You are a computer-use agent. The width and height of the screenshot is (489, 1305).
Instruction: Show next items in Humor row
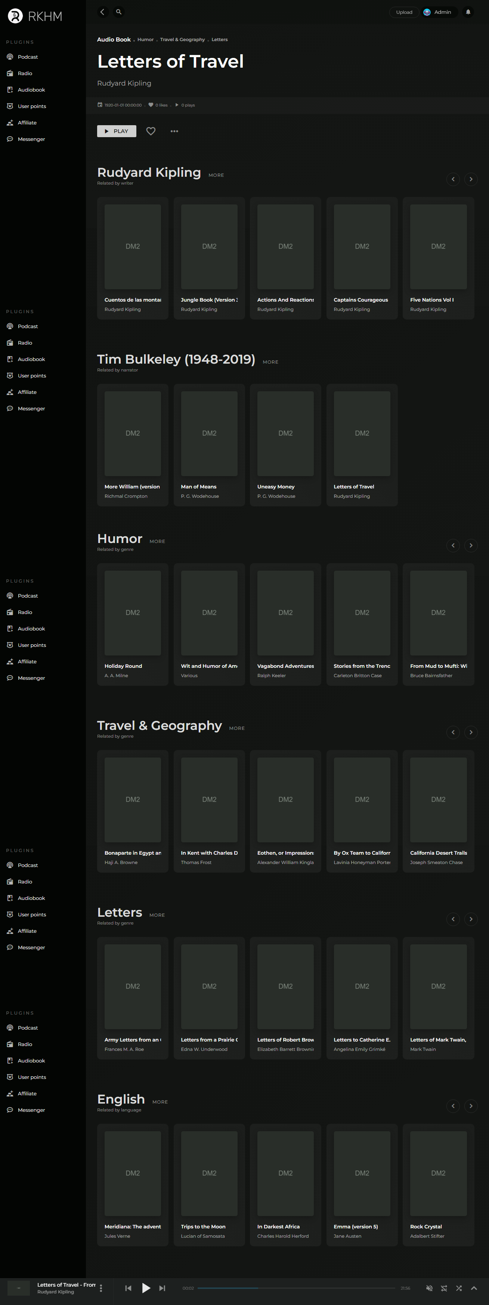click(471, 546)
